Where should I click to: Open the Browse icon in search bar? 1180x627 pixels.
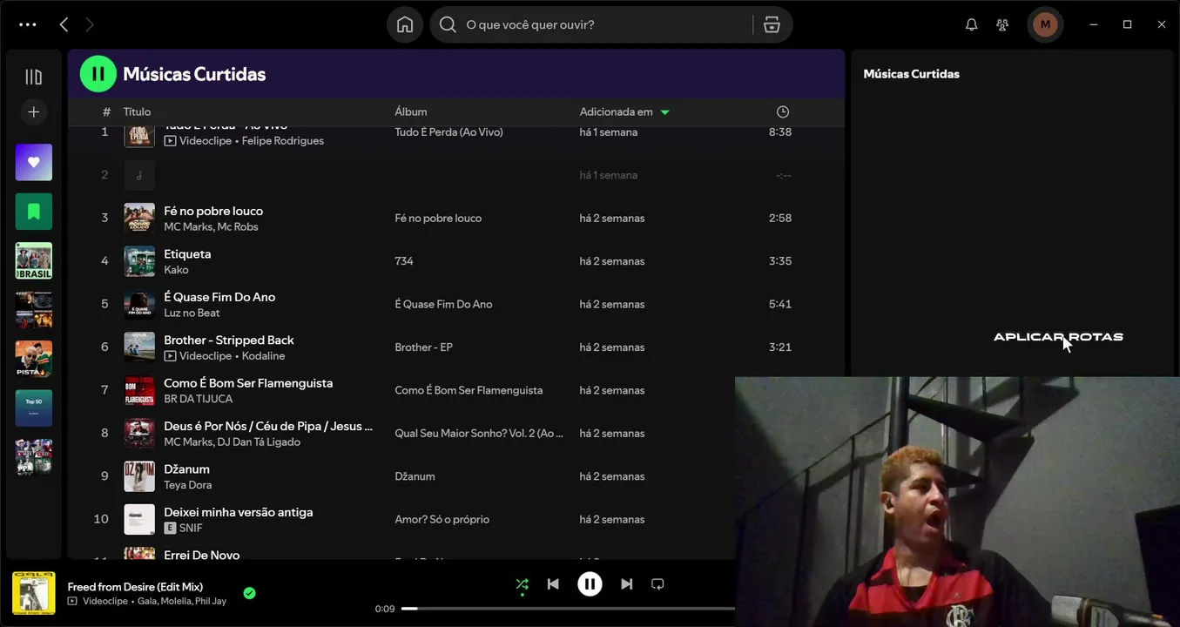(772, 24)
